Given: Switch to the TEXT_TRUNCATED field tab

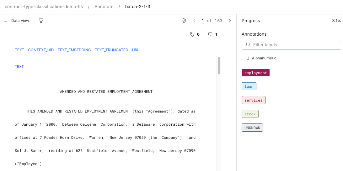Looking at the screenshot, I should 111,50.
